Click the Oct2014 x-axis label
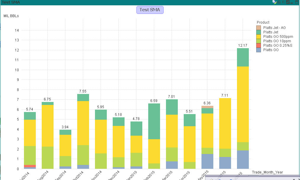This screenshot has width=300, height=180. (x=78, y=175)
